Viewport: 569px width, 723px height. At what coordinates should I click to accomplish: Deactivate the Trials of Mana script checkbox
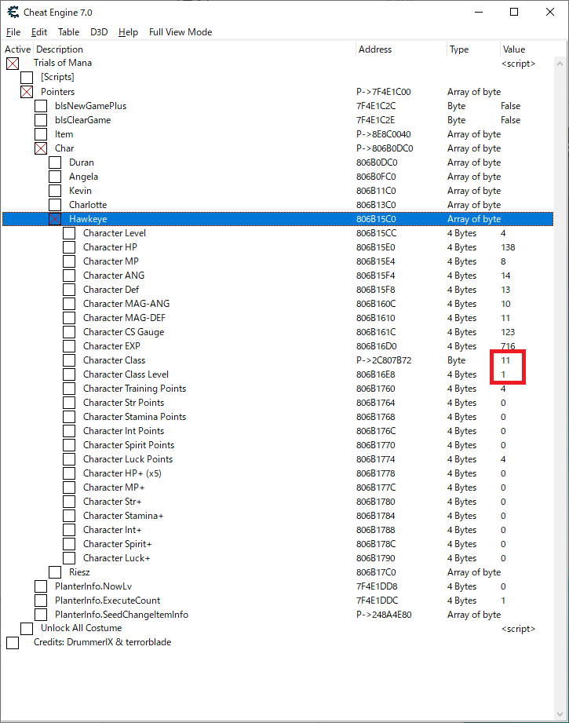coord(13,63)
